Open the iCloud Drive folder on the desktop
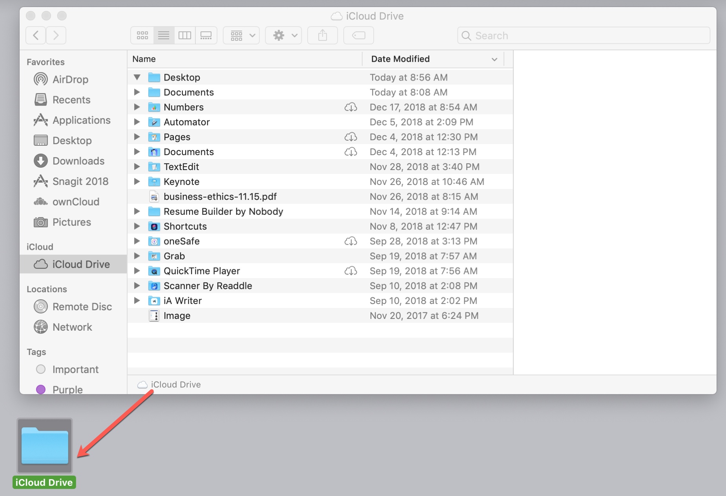The image size is (726, 496). (44, 446)
